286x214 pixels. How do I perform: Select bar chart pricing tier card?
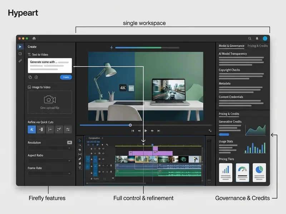[x=226, y=173]
